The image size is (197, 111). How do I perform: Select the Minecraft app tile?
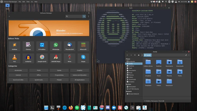click(83, 46)
